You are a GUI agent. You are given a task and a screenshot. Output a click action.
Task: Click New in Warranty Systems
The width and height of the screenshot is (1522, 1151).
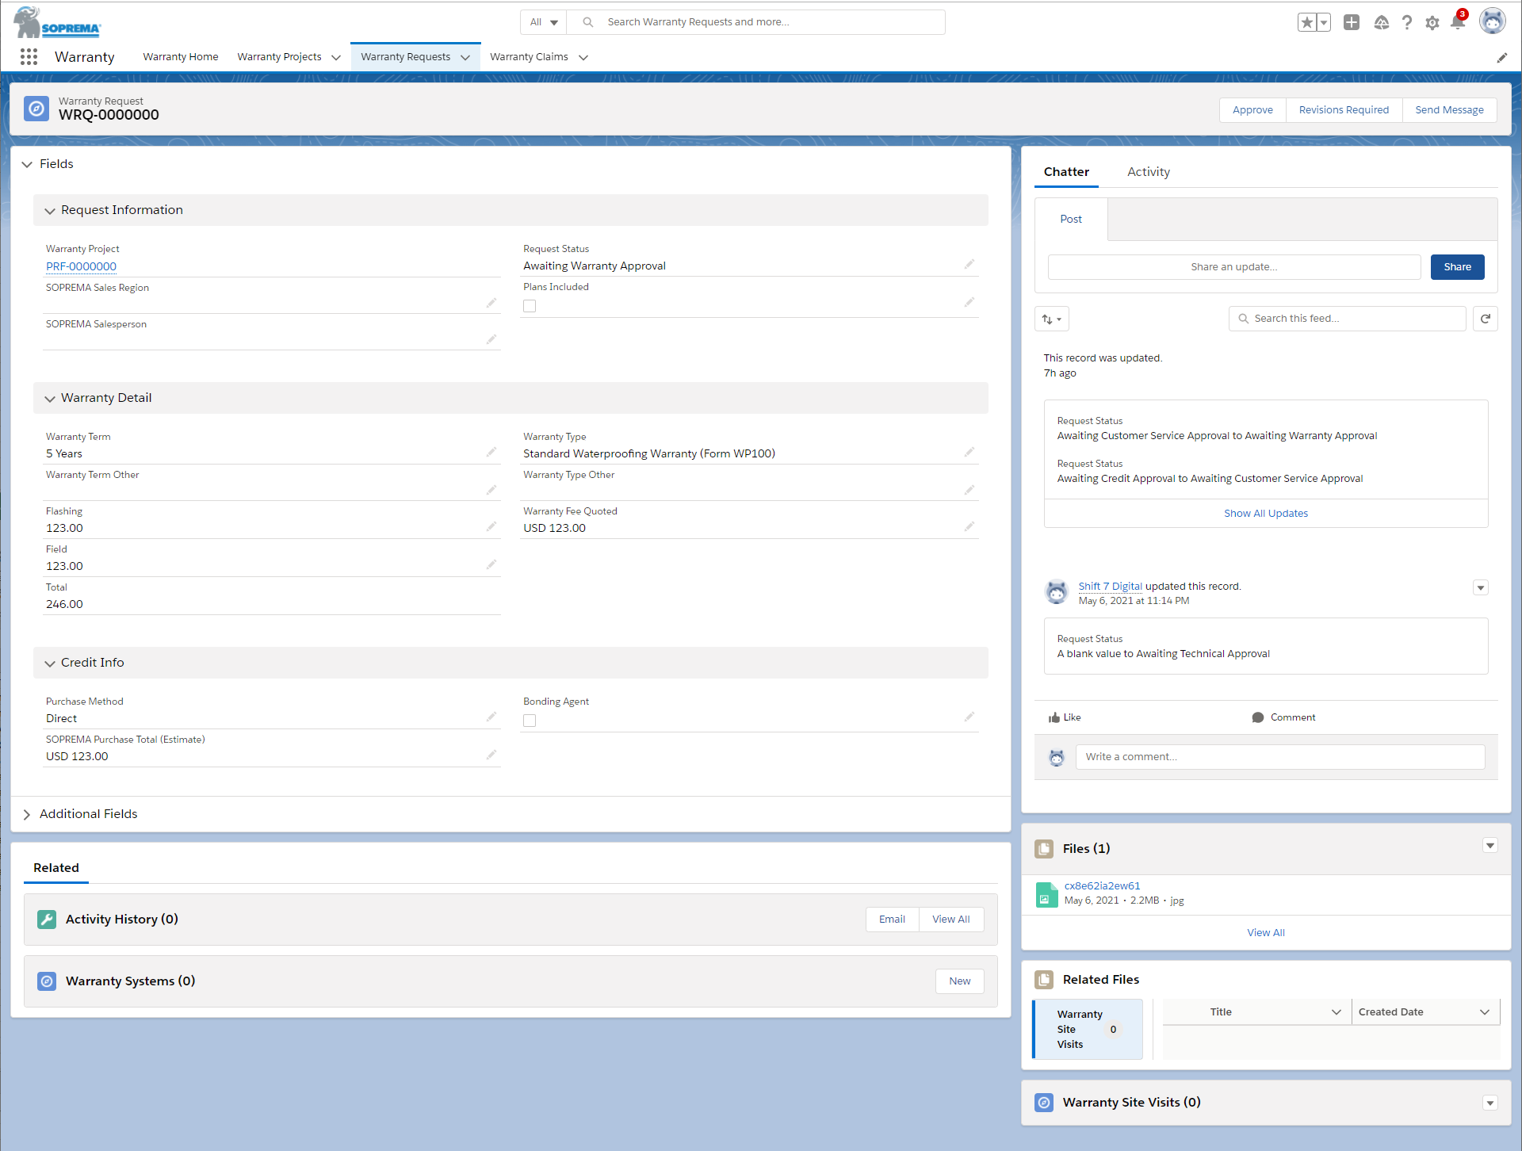959,981
